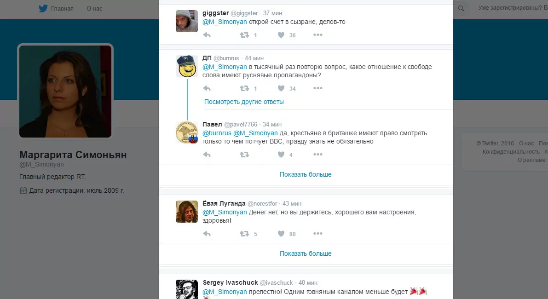Click giggster username
548x299 pixels.
[216, 13]
